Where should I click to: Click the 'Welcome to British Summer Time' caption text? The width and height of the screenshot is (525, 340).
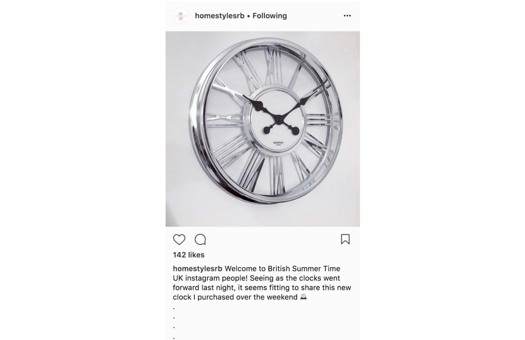[282, 269]
